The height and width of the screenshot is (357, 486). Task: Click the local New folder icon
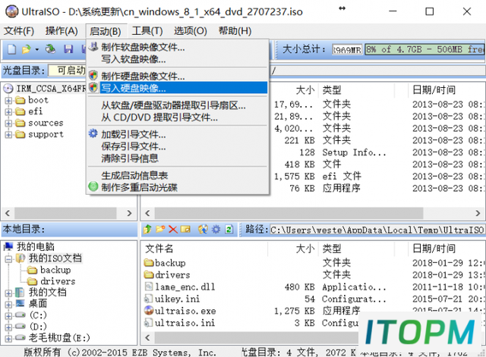[160, 229]
